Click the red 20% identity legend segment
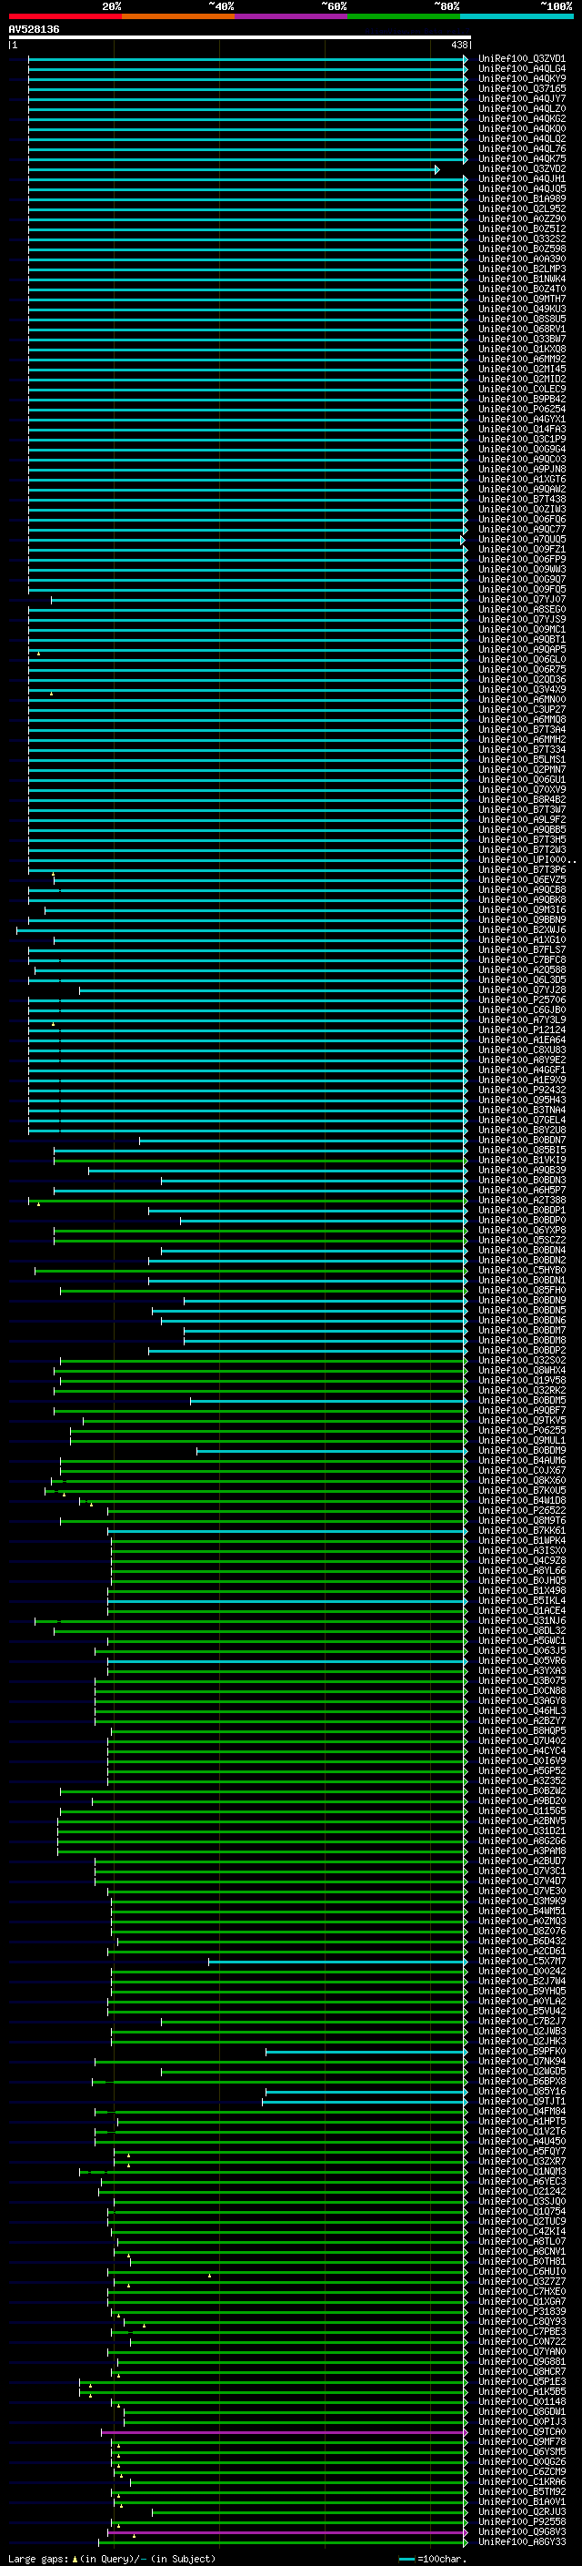 [65, 16]
